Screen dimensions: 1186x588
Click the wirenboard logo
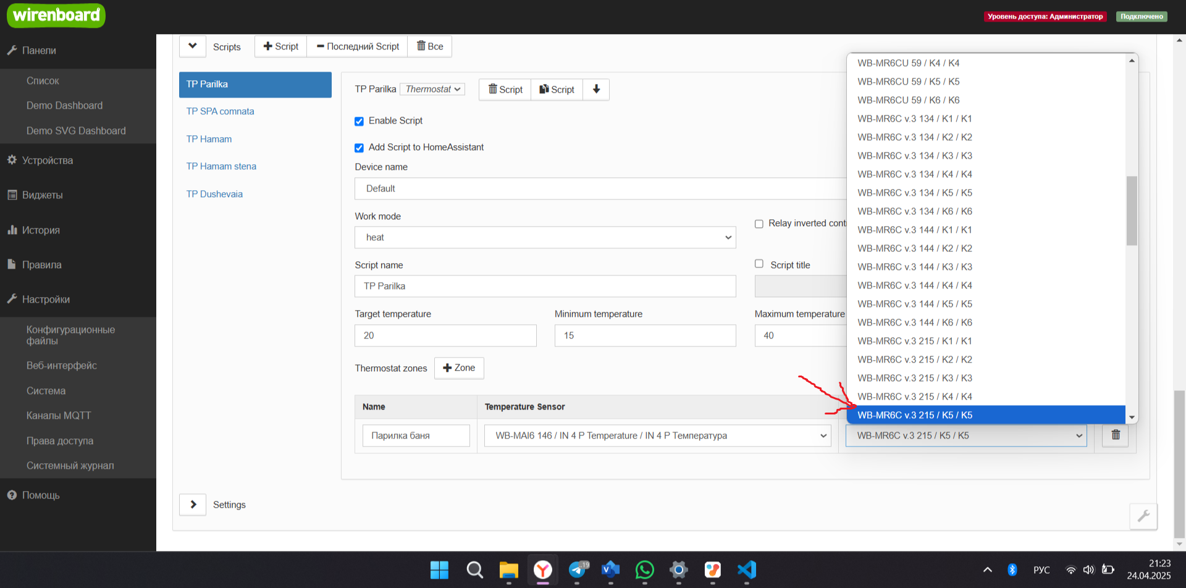pos(56,15)
